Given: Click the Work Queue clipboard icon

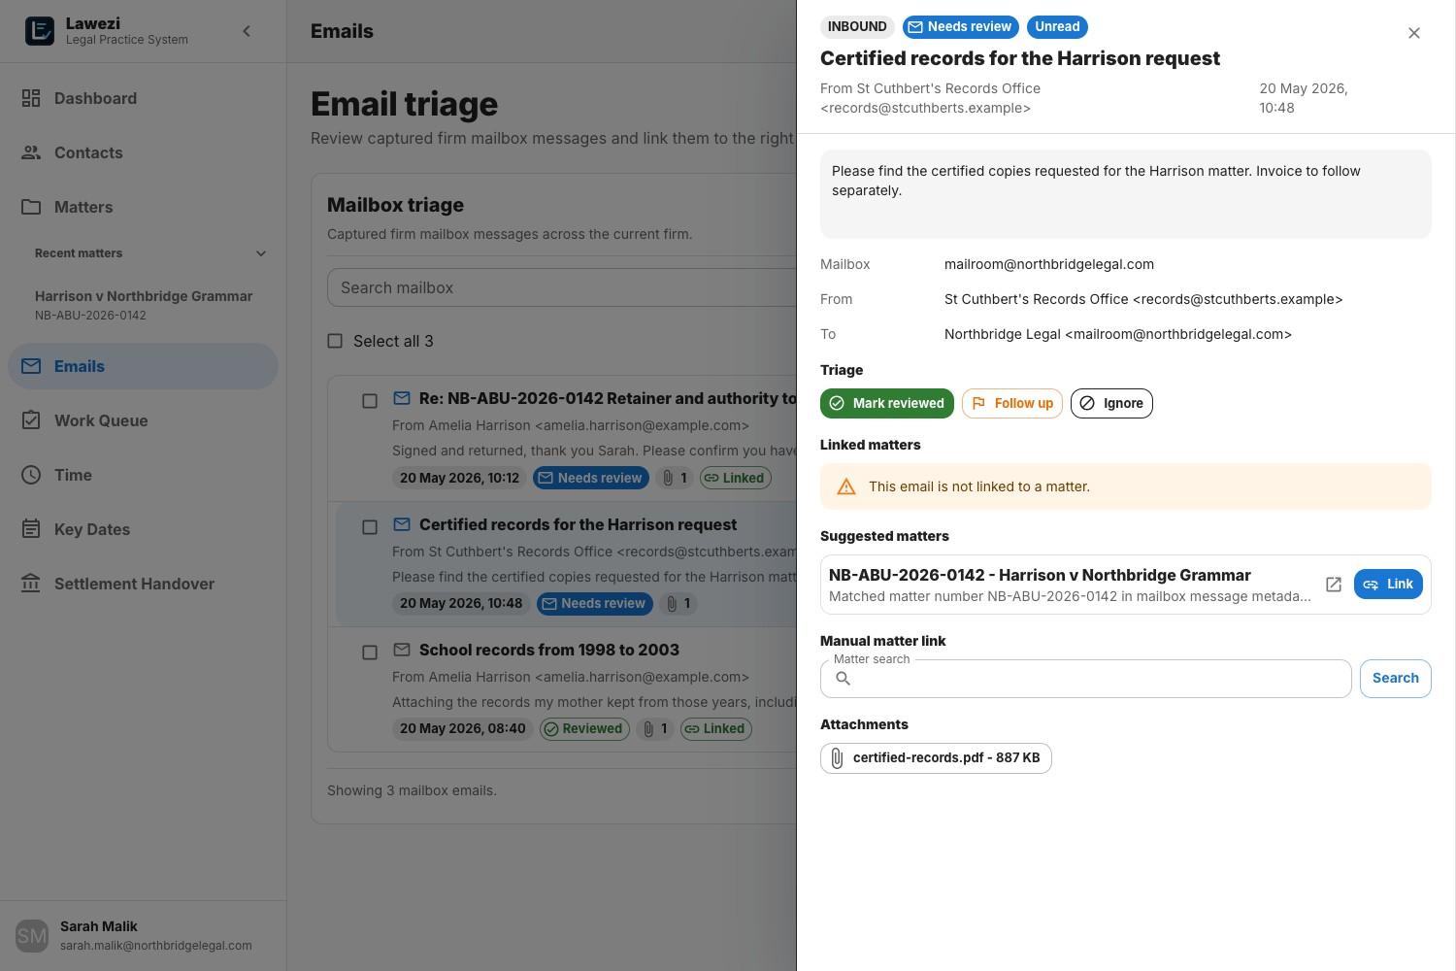Looking at the screenshot, I should click(x=31, y=420).
